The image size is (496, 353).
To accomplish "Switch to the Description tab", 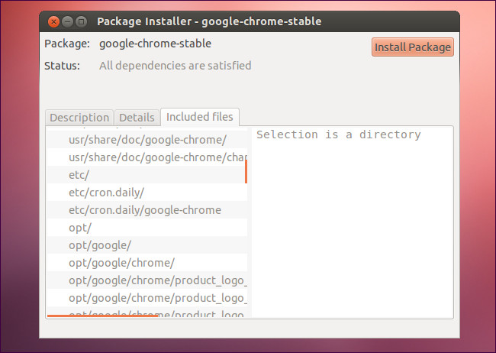I will click(79, 118).
